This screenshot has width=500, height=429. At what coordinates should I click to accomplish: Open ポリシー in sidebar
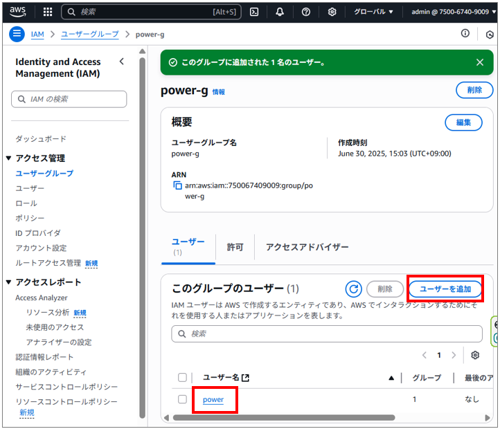[x=30, y=218]
